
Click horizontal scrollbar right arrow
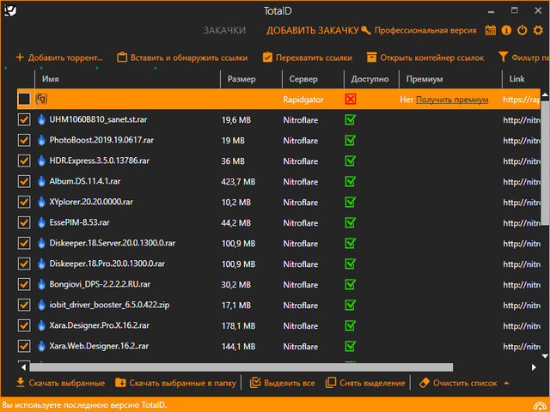pyautogui.click(x=534, y=367)
